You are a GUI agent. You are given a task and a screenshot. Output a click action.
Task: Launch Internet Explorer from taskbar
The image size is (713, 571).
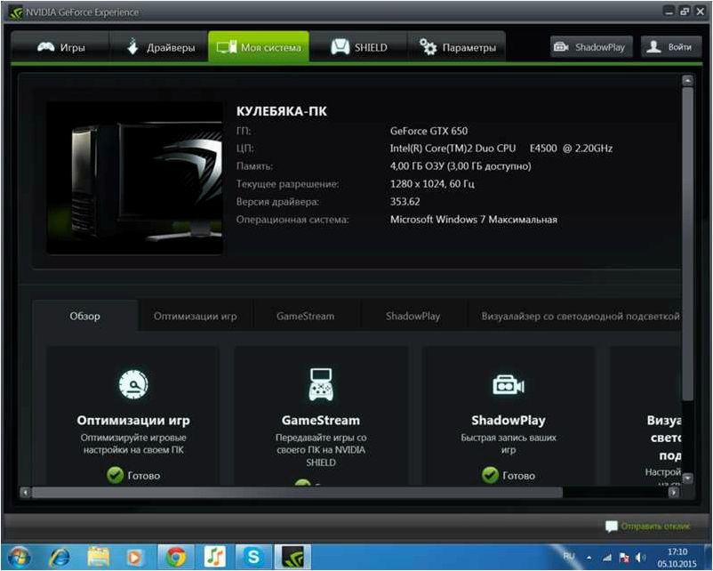pyautogui.click(x=59, y=558)
